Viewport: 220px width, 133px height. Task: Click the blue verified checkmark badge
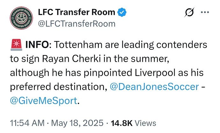122,12
